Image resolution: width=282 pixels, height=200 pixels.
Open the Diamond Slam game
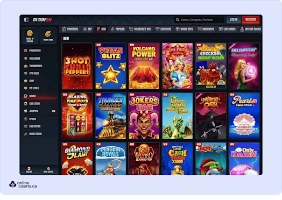(77, 159)
